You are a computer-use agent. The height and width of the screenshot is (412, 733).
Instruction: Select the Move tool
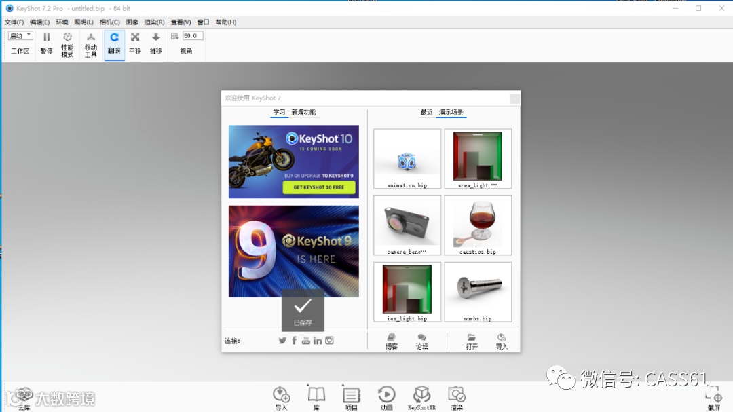(91, 44)
